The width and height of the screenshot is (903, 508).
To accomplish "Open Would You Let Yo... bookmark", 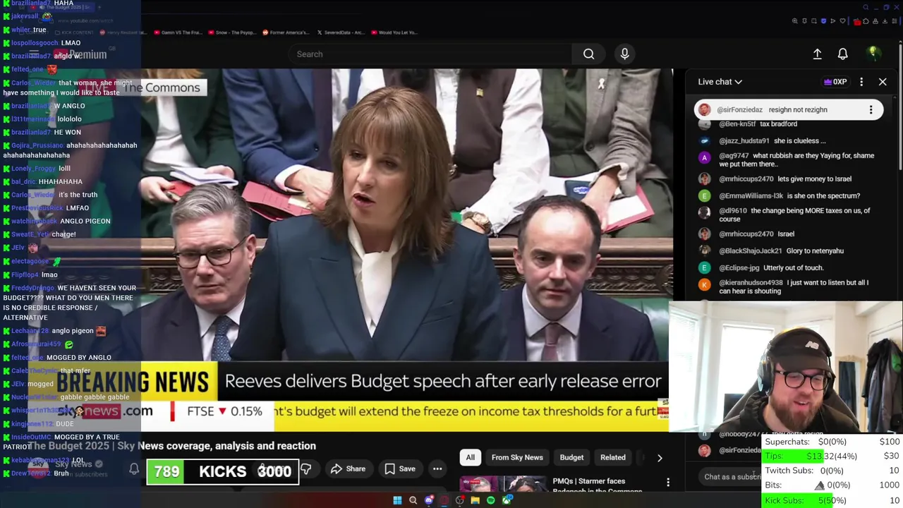I will (x=395, y=32).
